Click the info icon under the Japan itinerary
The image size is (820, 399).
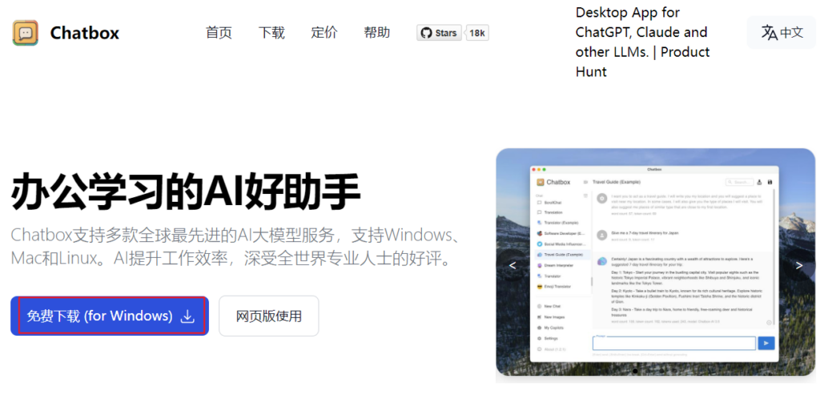[769, 323]
